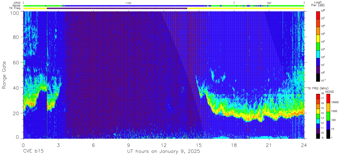The image size is (342, 157).
Task: Click the Range Gate tick label '80'
Action: tap(16, 37)
